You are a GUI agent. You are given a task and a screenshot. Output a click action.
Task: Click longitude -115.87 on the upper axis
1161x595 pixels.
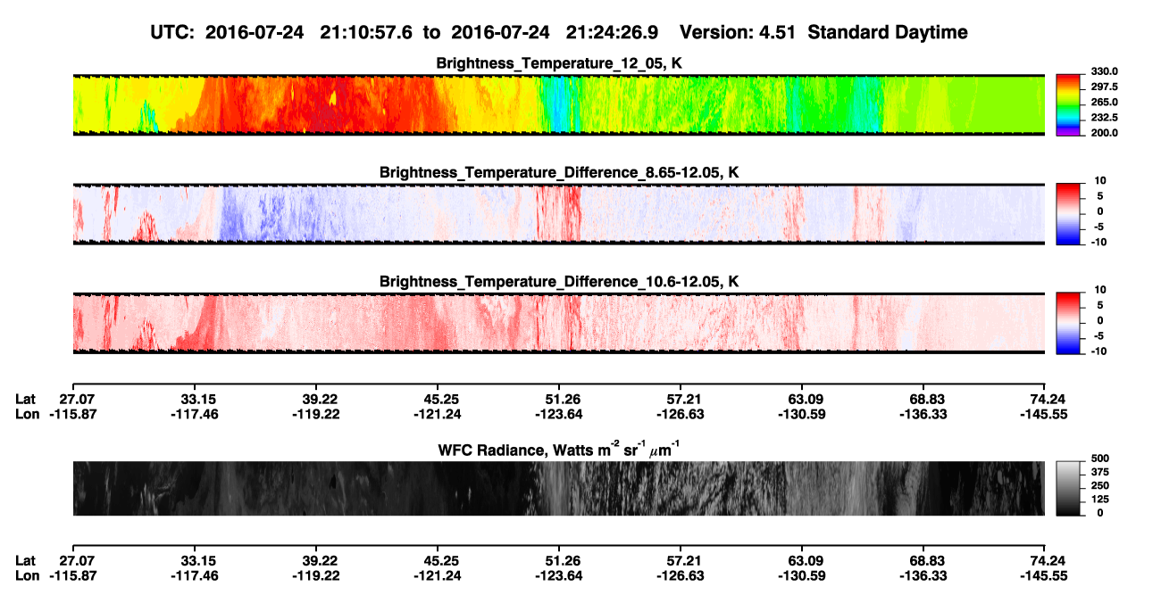[74, 414]
